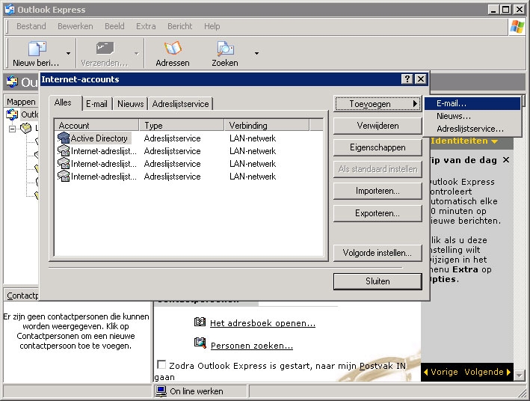Image resolution: width=530 pixels, height=401 pixels.
Task: Click the Toevoegen submenu button
Action: pyautogui.click(x=378, y=104)
